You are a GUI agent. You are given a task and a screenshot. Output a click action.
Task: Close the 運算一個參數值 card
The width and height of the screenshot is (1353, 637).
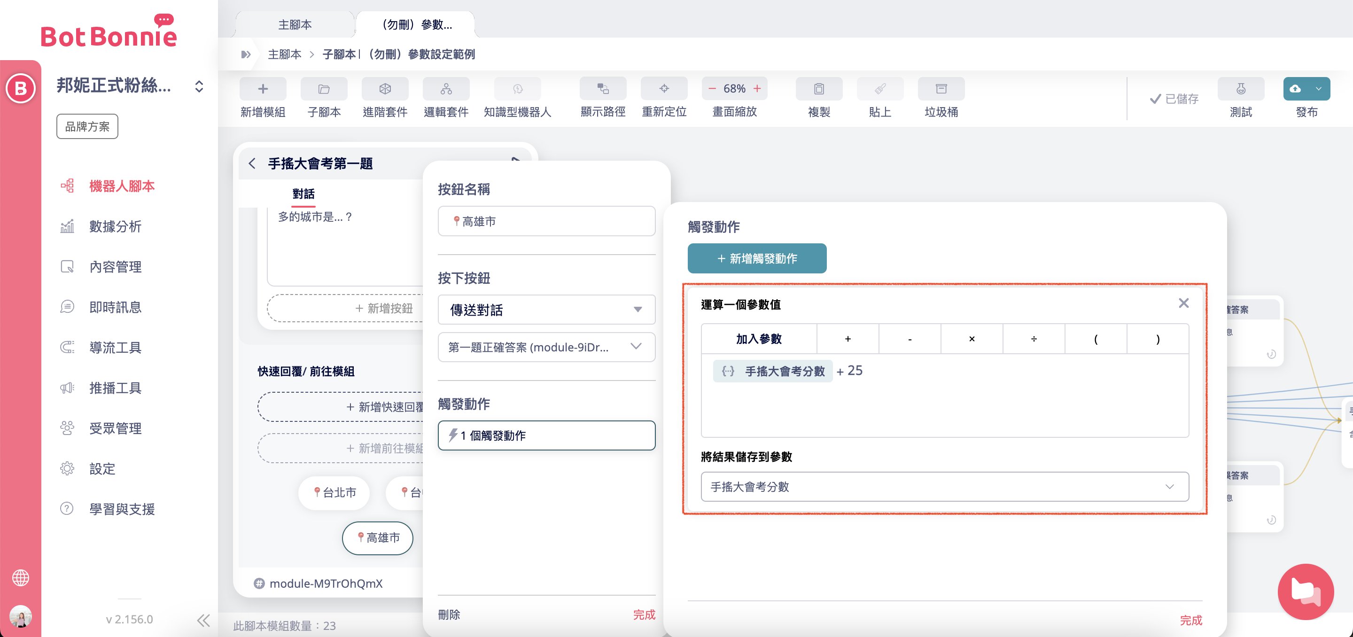pyautogui.click(x=1183, y=303)
